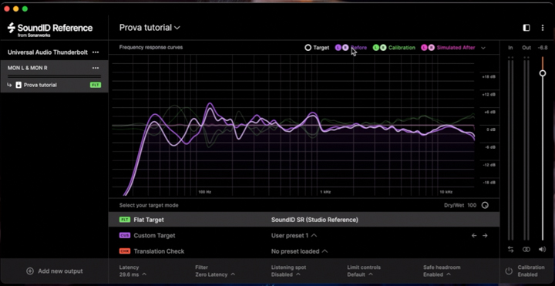The height and width of the screenshot is (286, 555).
Task: Click the Frequency response curves heading
Action: point(151,48)
